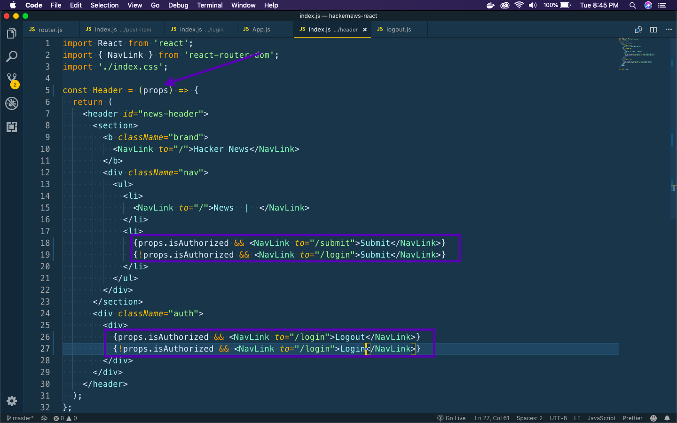Change LF end of line sequence
Viewport: 677px width, 423px height.
click(x=577, y=418)
